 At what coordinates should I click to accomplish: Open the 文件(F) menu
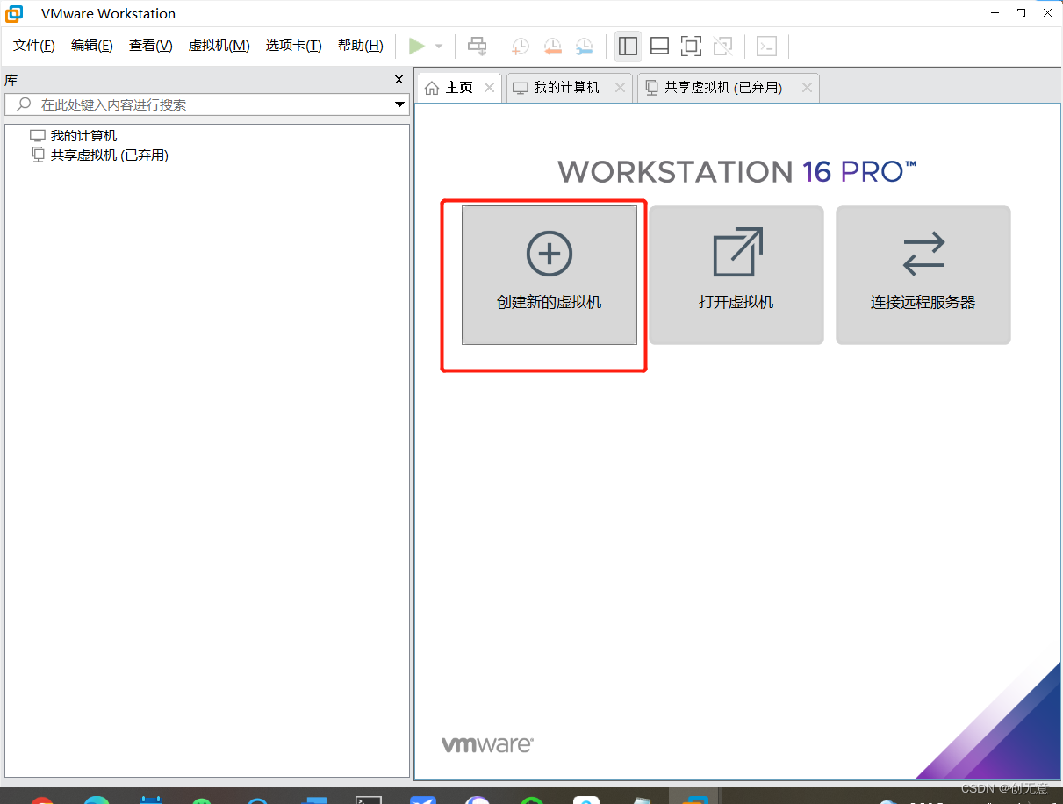34,46
